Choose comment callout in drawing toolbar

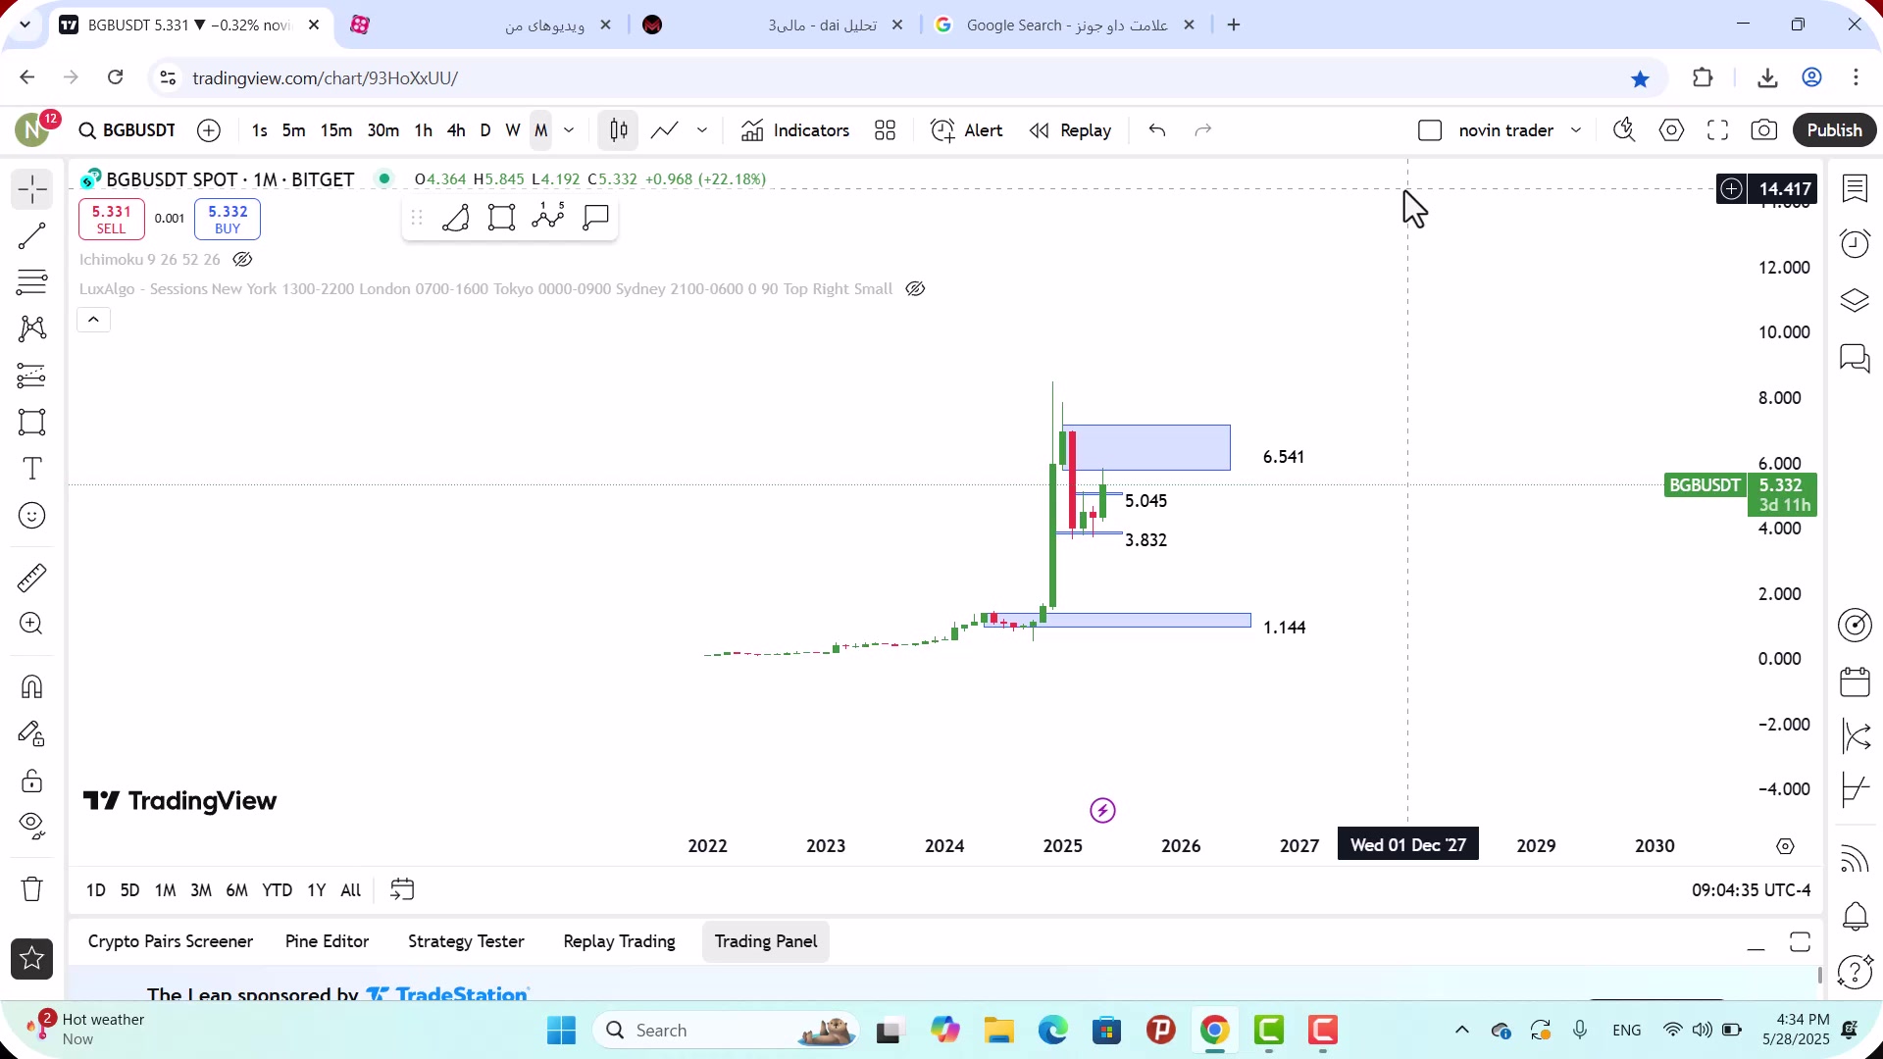point(595,218)
